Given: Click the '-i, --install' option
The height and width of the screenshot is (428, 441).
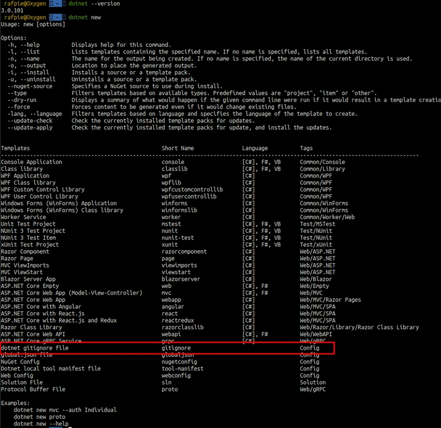Looking at the screenshot, I should (x=29, y=73).
